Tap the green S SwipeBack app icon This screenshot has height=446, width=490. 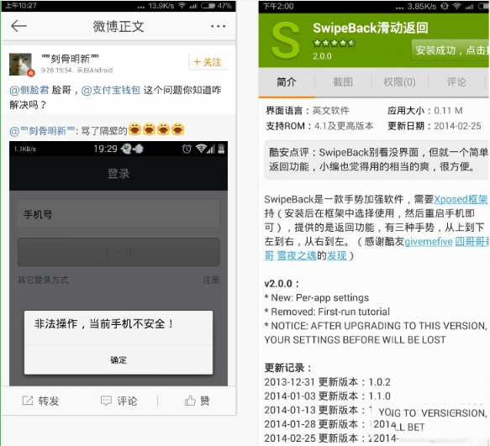pos(286,40)
